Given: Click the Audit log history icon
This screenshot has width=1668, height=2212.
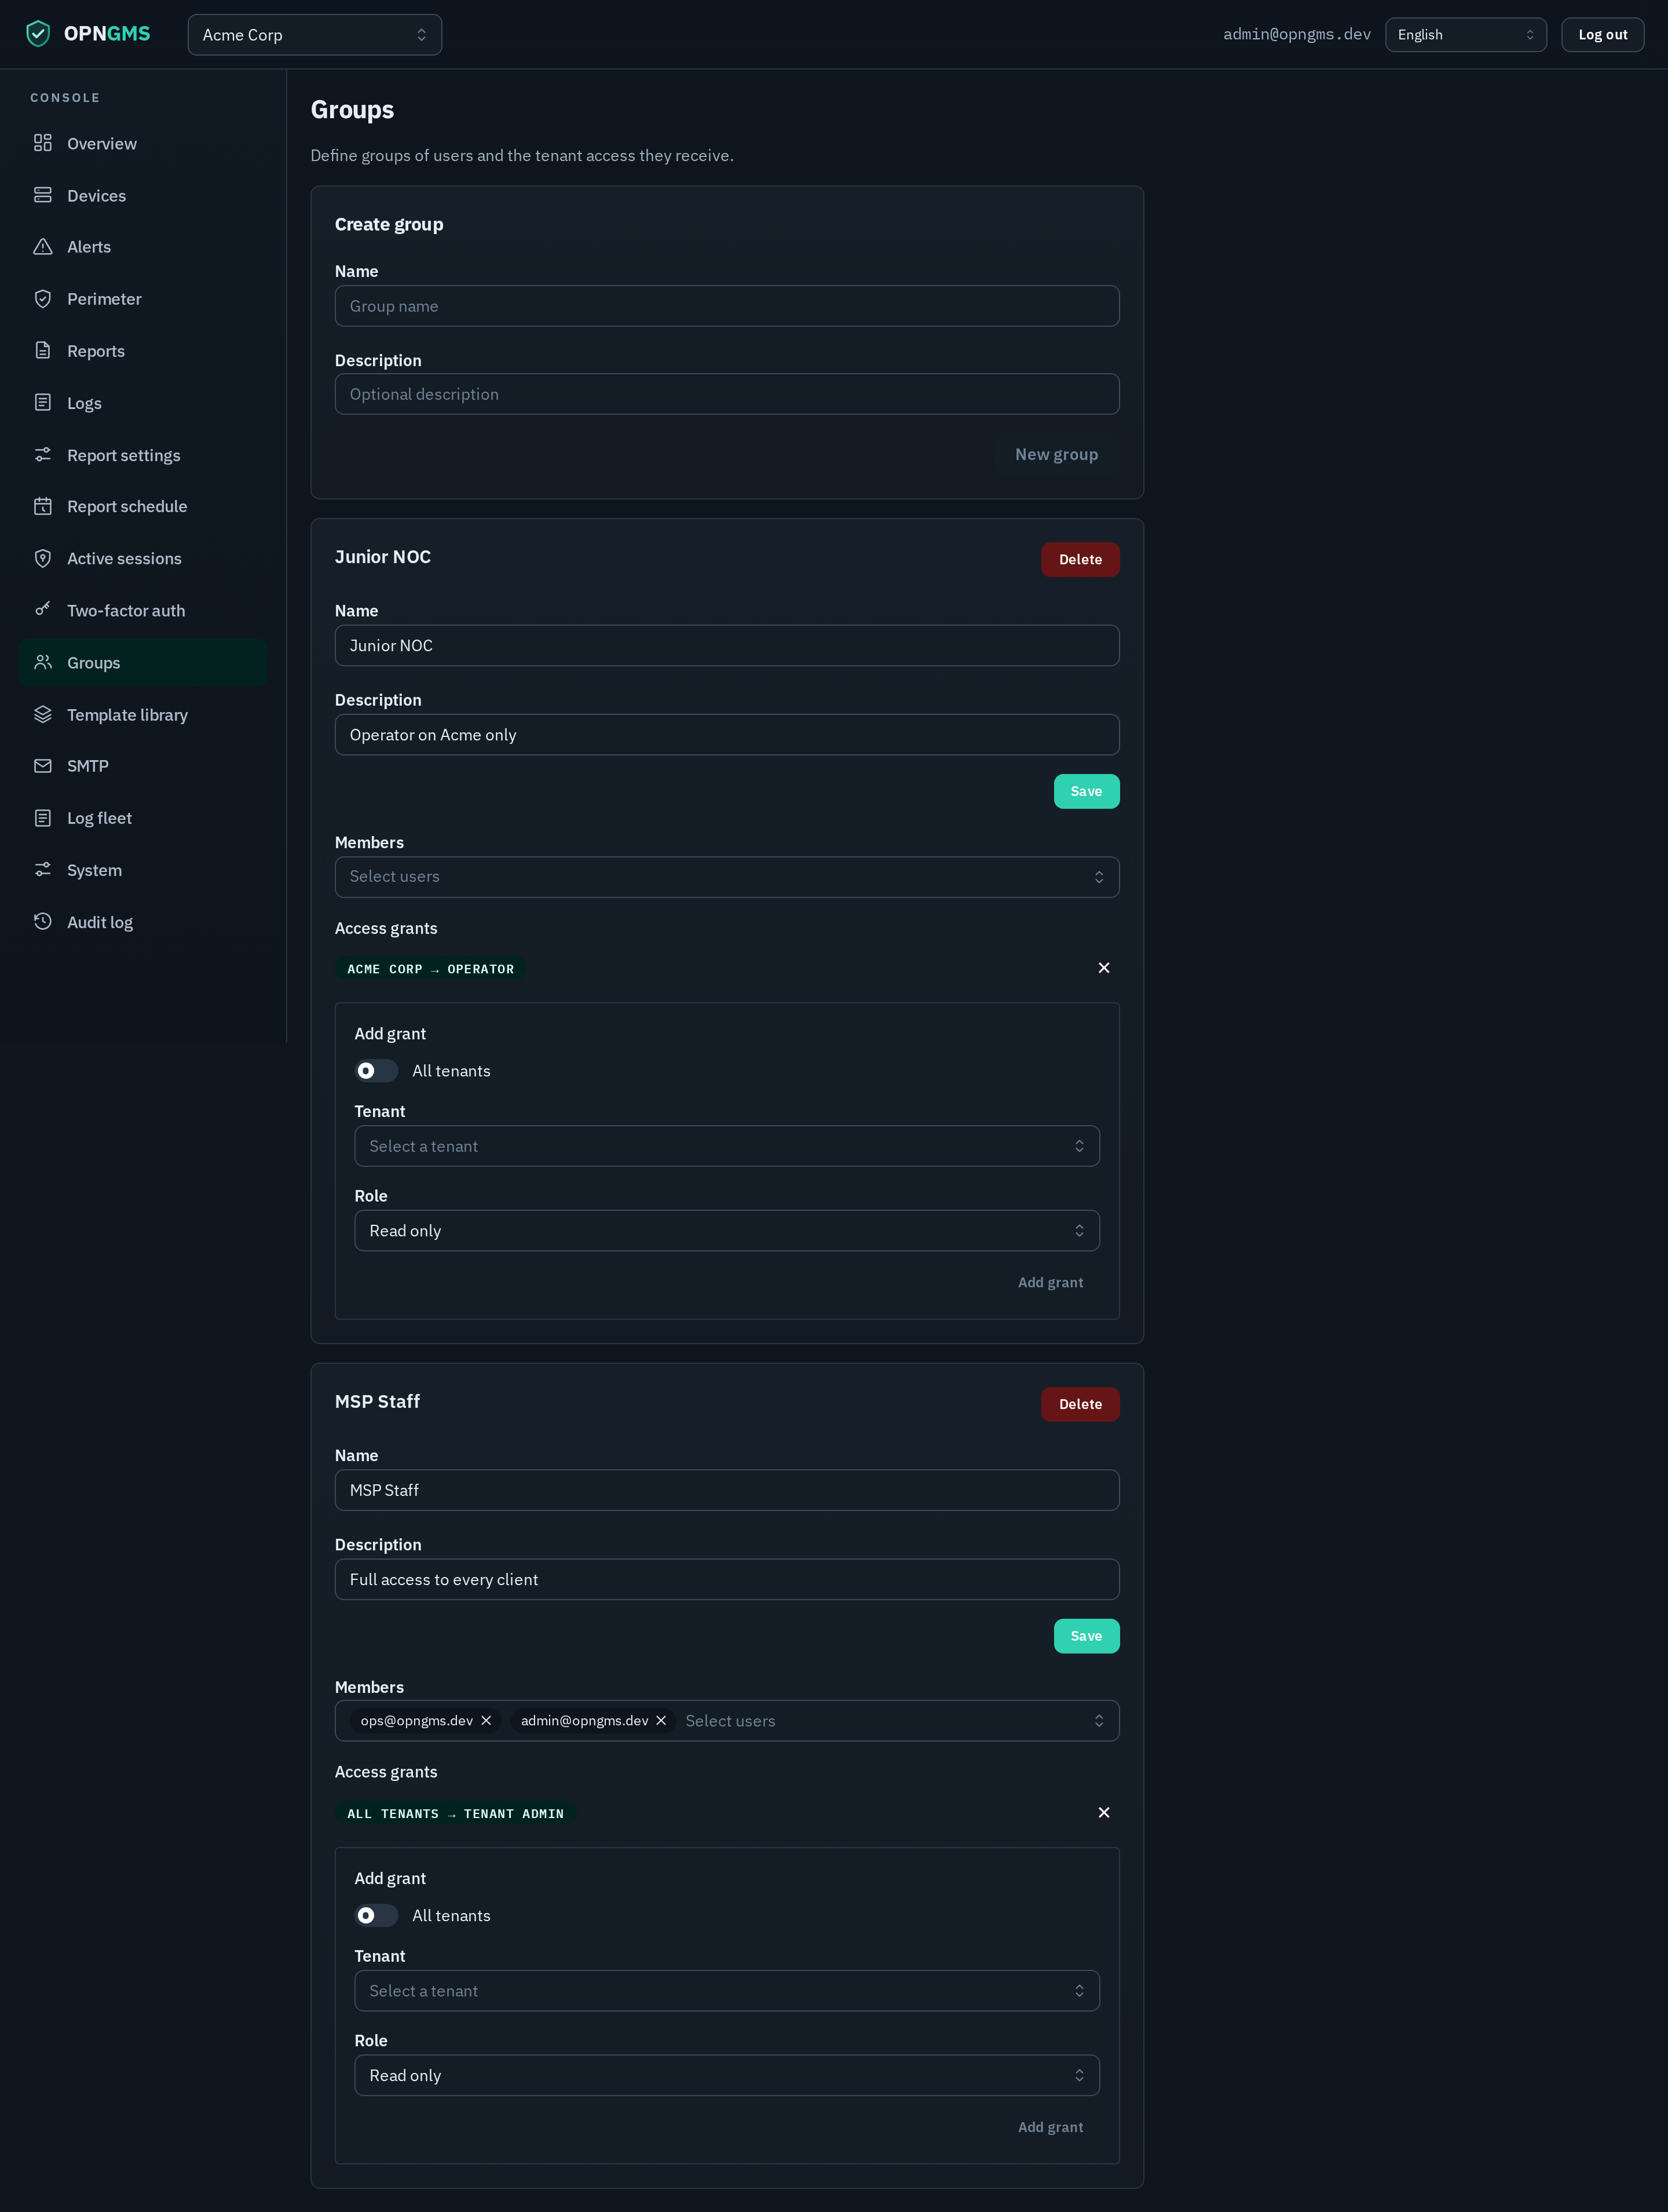Looking at the screenshot, I should point(43,922).
